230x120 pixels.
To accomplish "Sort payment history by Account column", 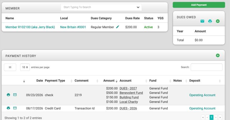I will pos(125,81).
